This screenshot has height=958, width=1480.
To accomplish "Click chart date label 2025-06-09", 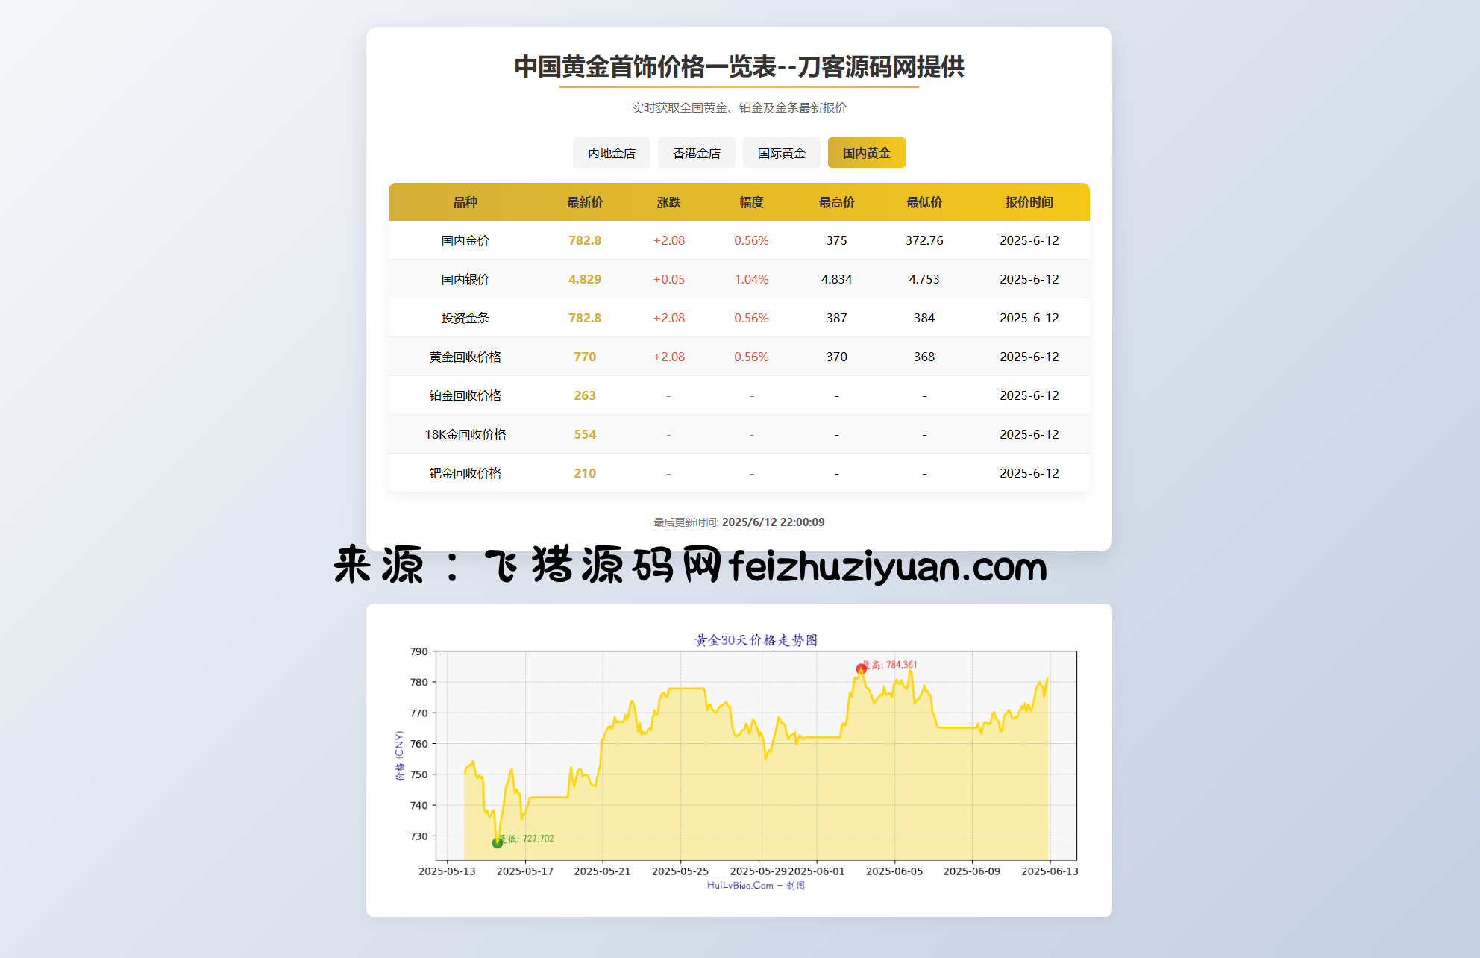I will point(971,871).
